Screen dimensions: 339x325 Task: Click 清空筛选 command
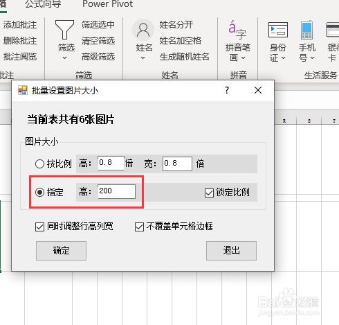[x=98, y=41]
